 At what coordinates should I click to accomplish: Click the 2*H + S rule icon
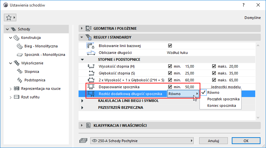click(x=91, y=80)
